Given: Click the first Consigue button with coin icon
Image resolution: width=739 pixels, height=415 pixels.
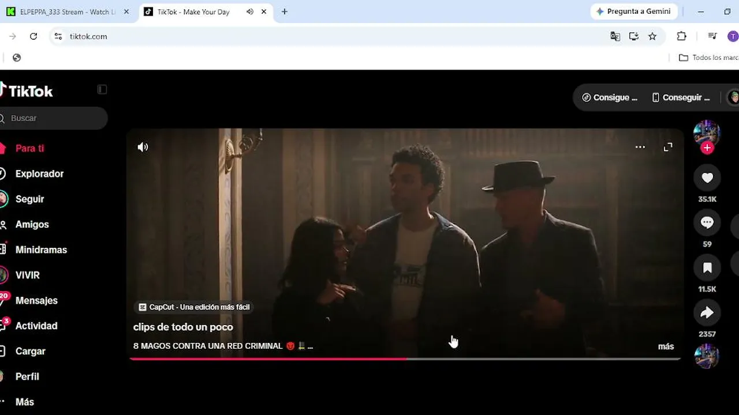Looking at the screenshot, I should pyautogui.click(x=610, y=97).
